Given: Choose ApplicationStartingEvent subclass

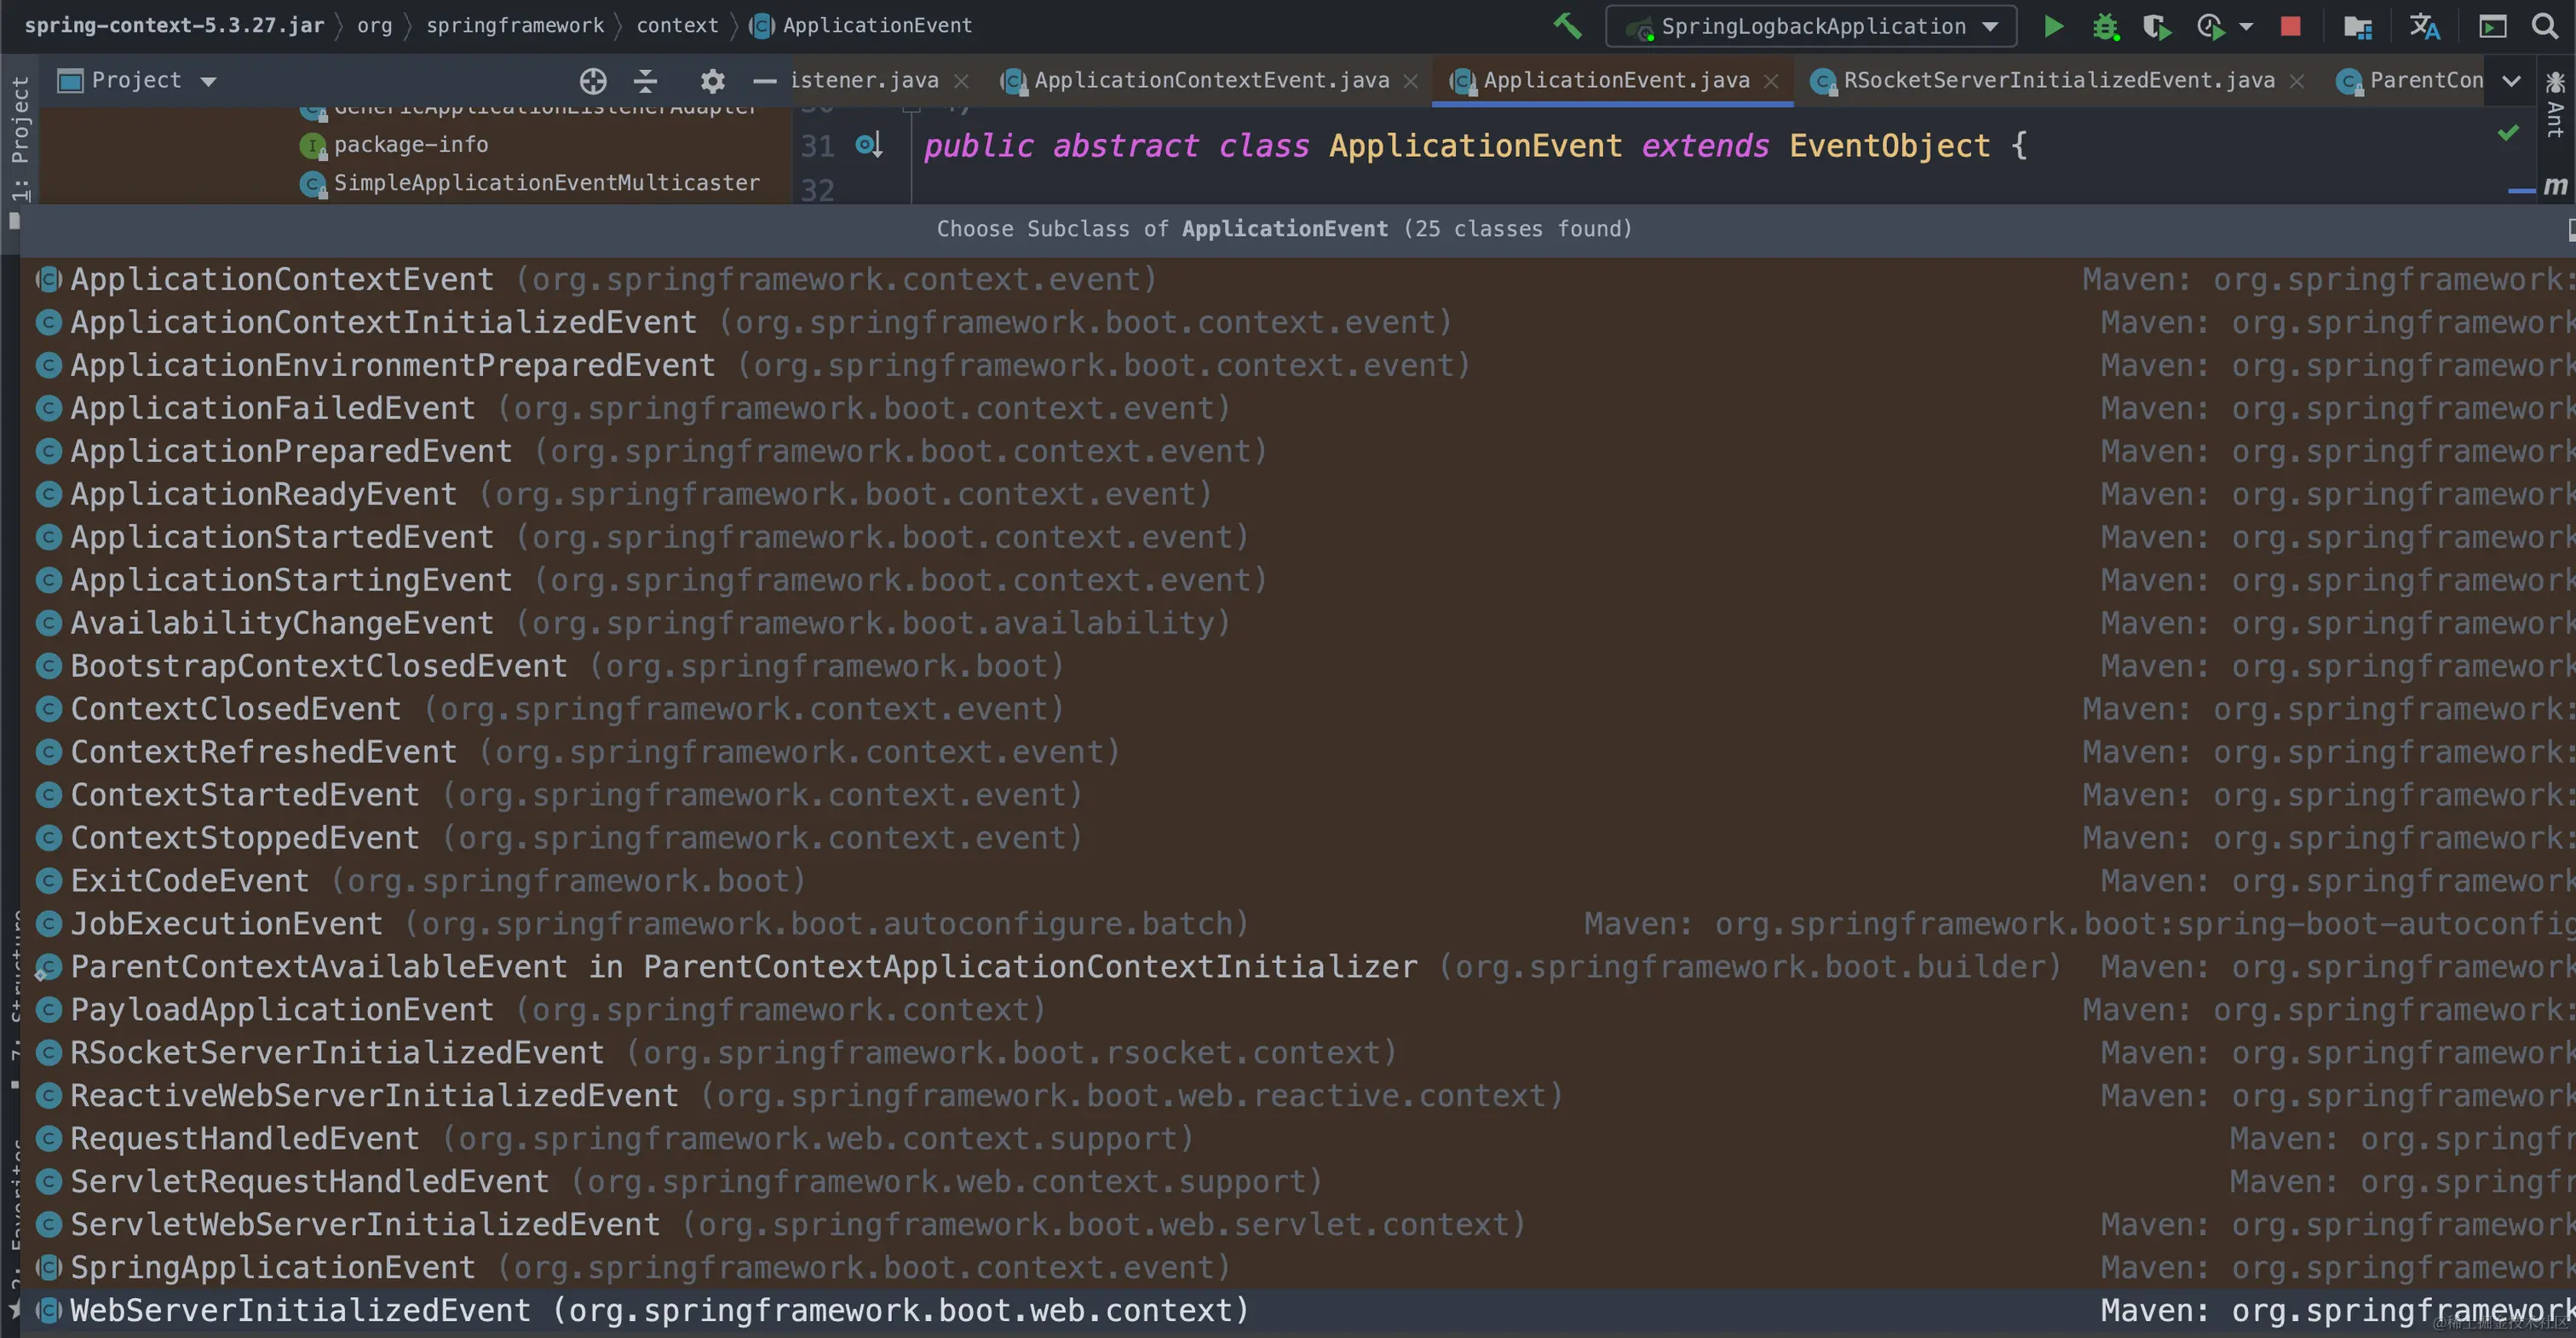Looking at the screenshot, I should (x=1297, y=580).
